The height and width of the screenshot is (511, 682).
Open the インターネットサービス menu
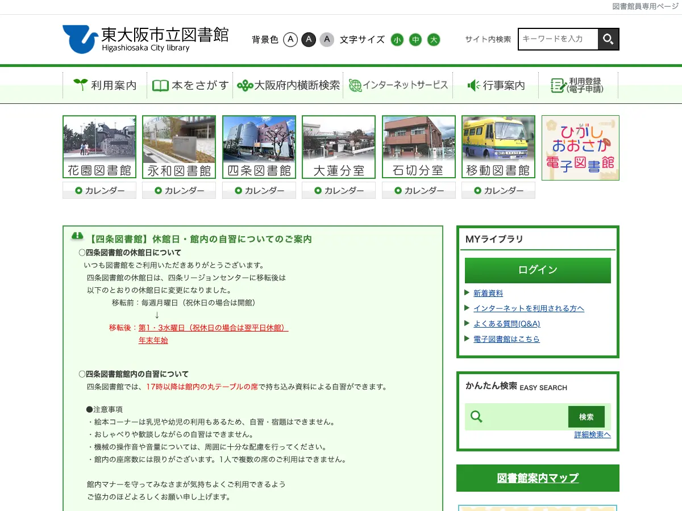[398, 85]
